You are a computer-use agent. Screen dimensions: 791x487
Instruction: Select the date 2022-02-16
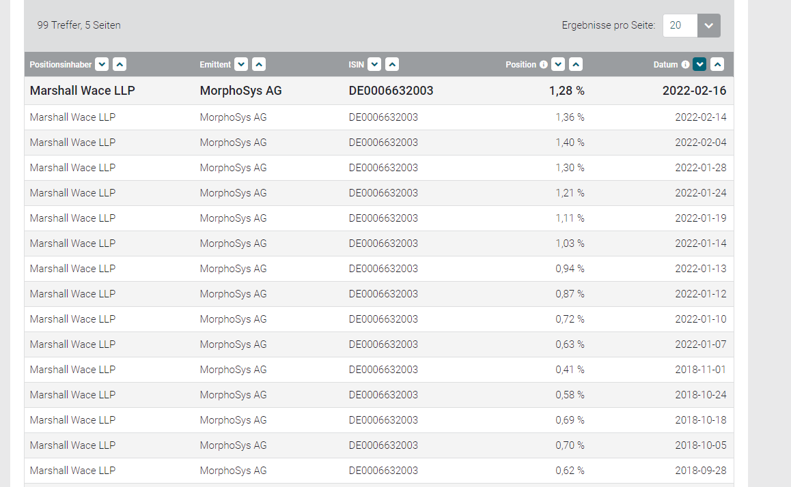coord(694,91)
